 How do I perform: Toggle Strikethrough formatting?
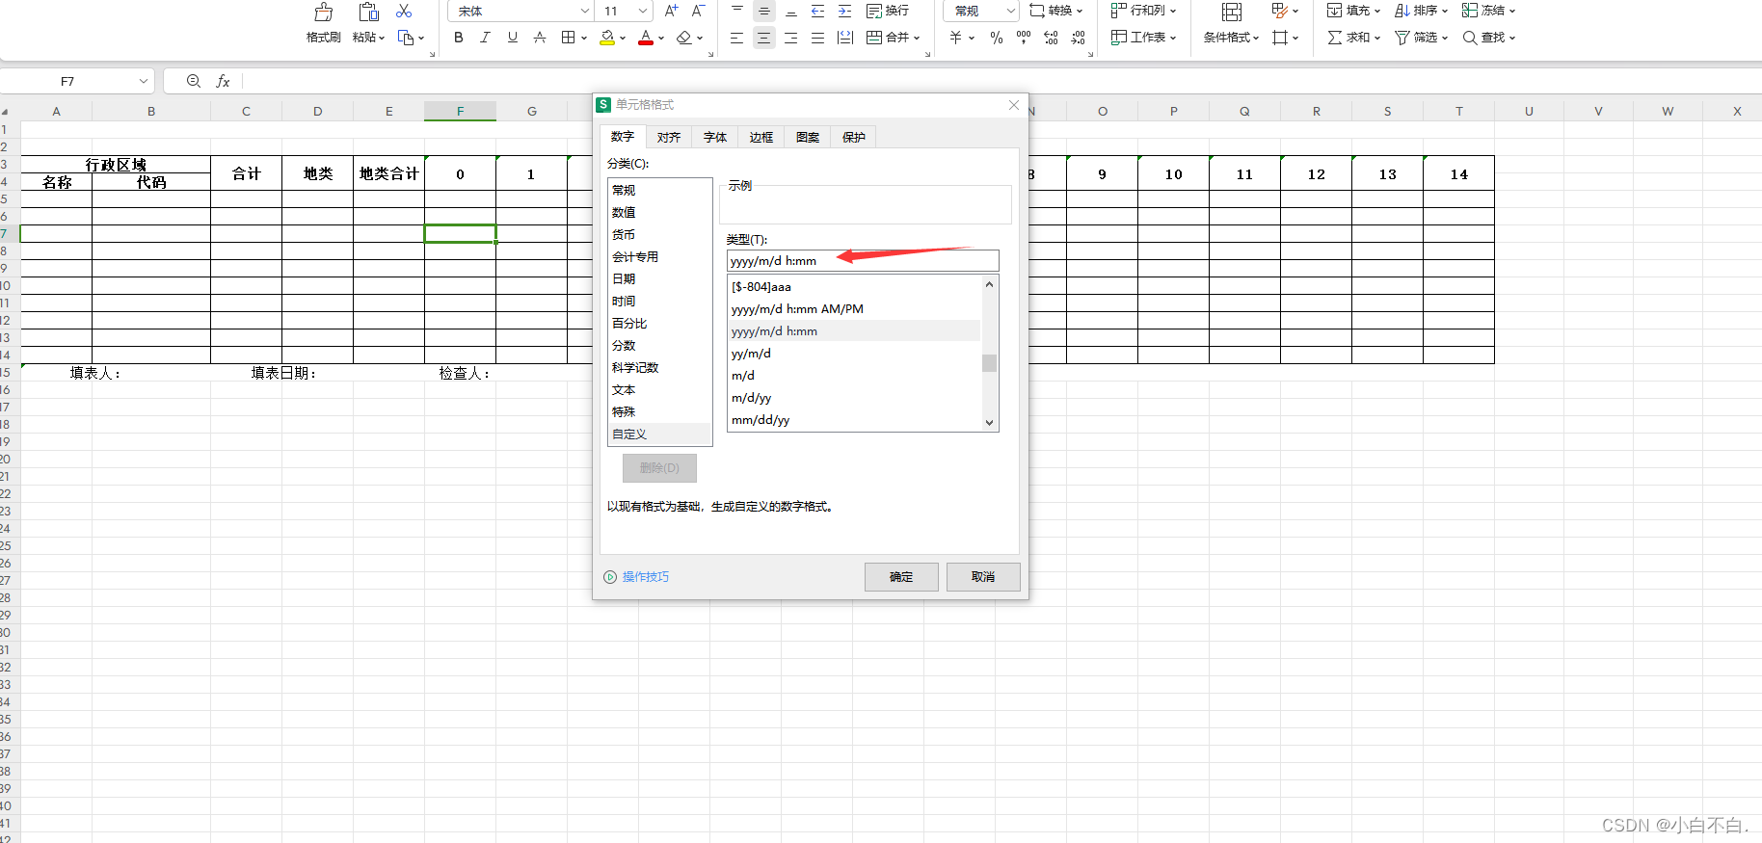(x=540, y=38)
